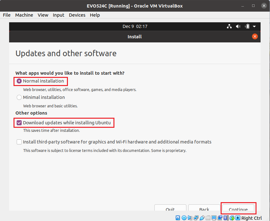
Task: Click the audio speaker icon in VirtualBox status bar
Action: [190, 218]
